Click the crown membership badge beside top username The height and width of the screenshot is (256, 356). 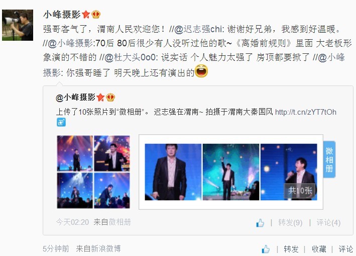point(96,15)
